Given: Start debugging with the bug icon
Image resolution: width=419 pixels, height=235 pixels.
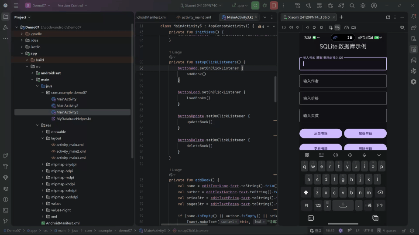Looking at the screenshot, I should point(265,5).
